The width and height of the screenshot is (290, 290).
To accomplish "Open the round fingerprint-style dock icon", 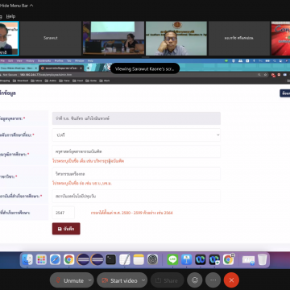I will click(x=152, y=259).
